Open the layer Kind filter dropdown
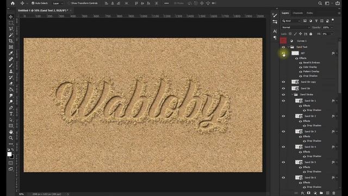Screen dimensions: 348x196 coord(291,21)
